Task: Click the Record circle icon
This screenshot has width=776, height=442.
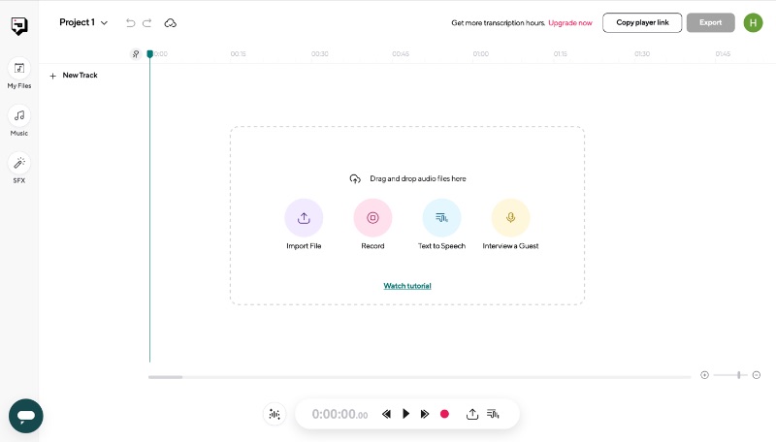Action: point(372,217)
